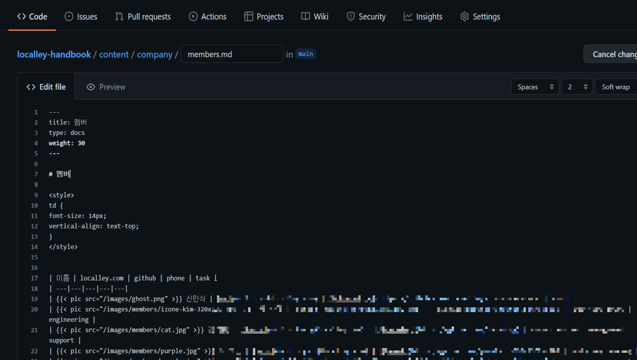Open the Soft wrap mode dropdown
Screen dimensions: 637x360
point(616,87)
